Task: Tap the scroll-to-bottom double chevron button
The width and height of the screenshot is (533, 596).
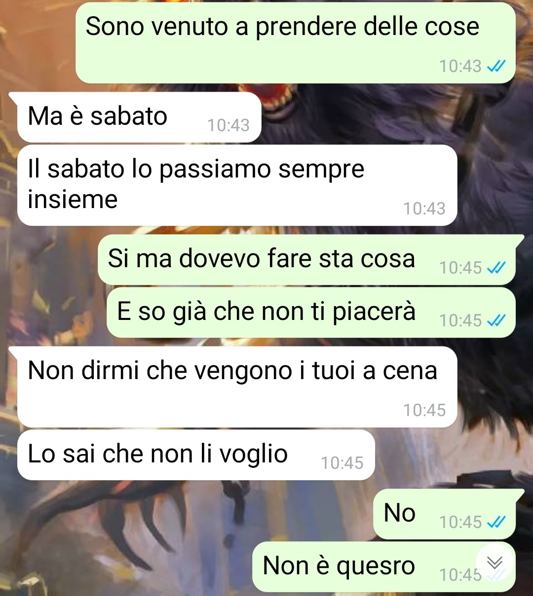Action: pyautogui.click(x=495, y=562)
